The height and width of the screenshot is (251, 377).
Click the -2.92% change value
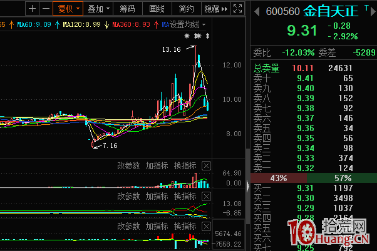[343, 36]
